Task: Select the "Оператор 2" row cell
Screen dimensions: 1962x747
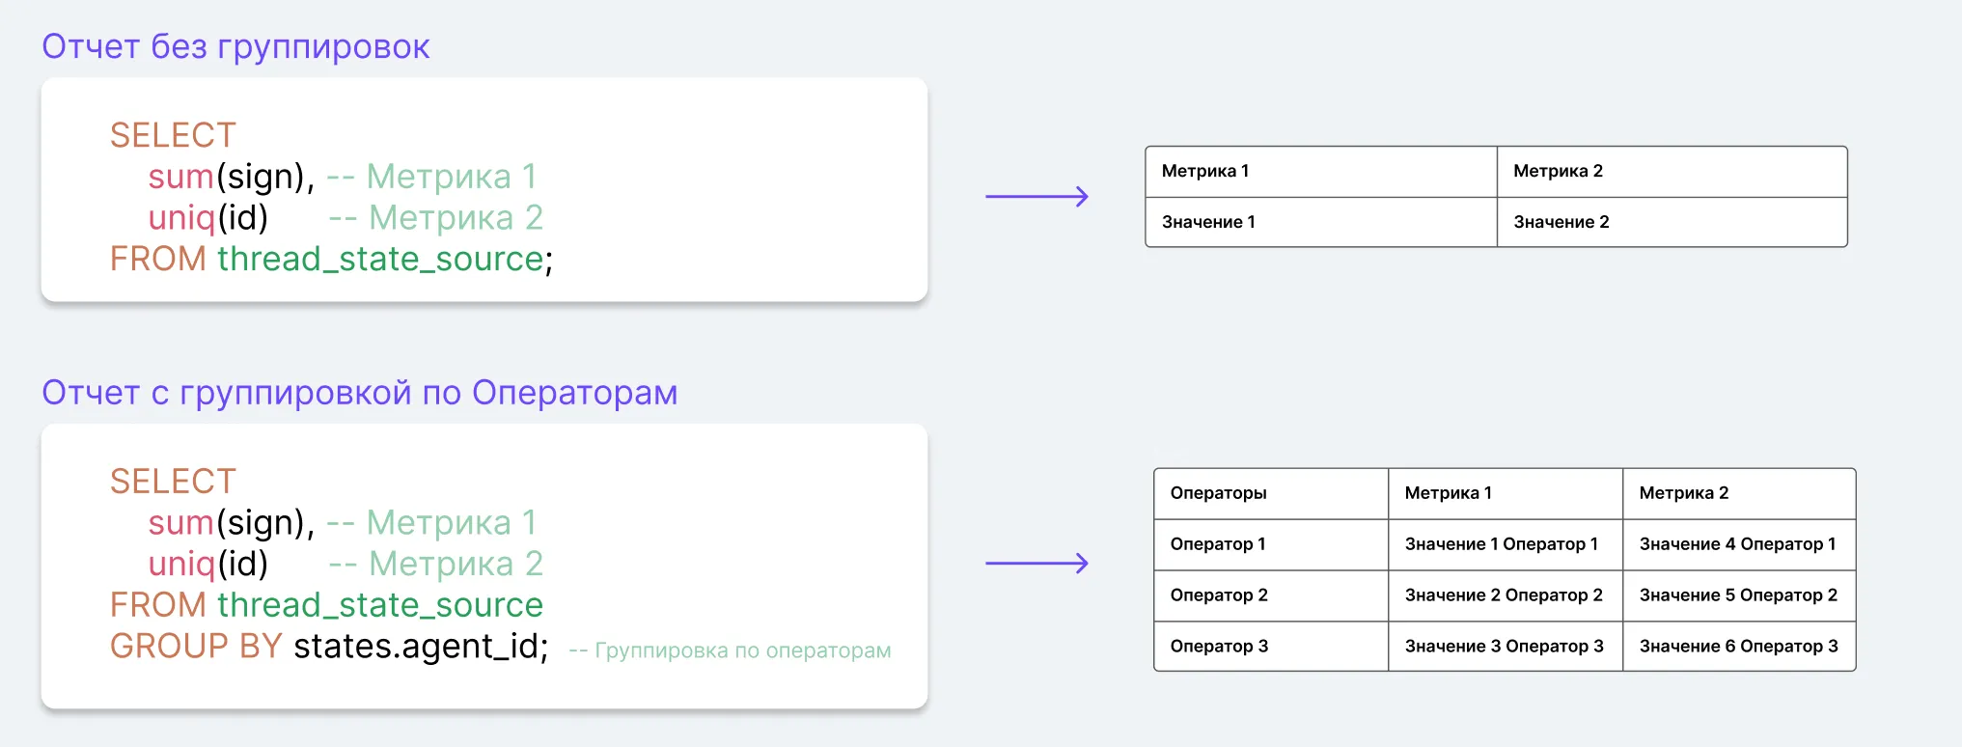Action: [x=1219, y=595]
